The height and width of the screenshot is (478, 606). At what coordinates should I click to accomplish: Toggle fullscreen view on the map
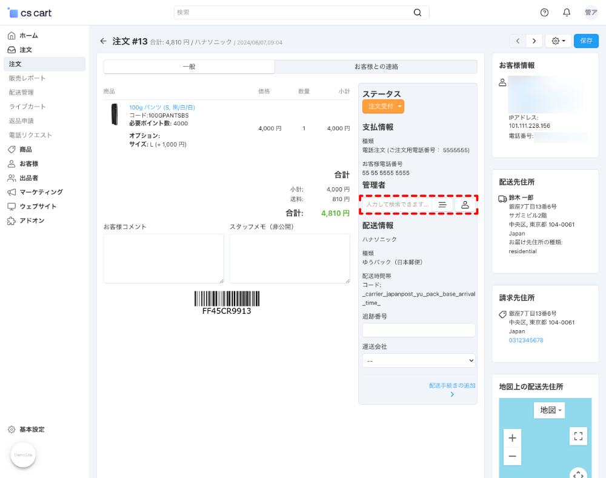point(578,436)
